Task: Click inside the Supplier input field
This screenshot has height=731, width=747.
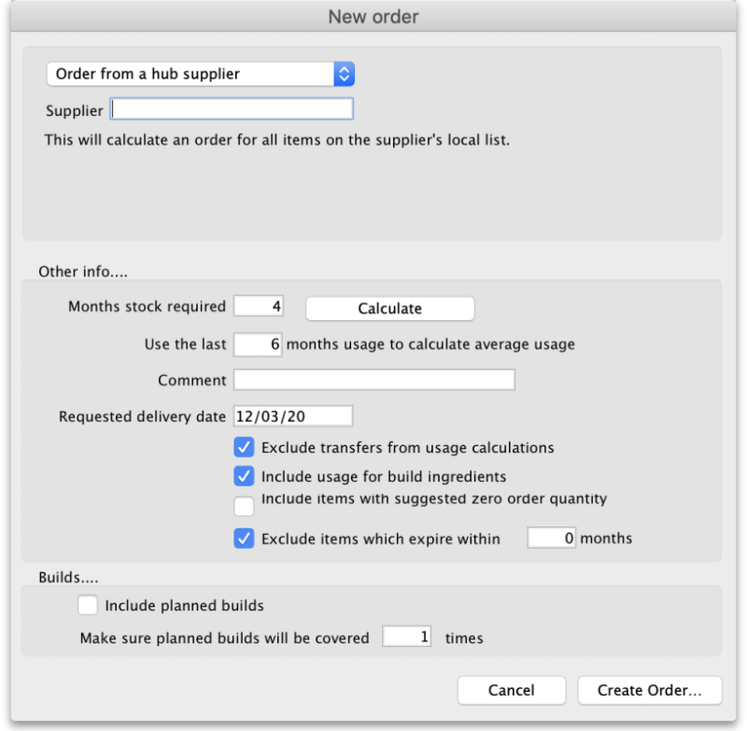Action: click(x=232, y=108)
